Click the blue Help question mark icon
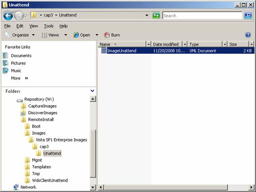256x192 pixels. (x=247, y=35)
